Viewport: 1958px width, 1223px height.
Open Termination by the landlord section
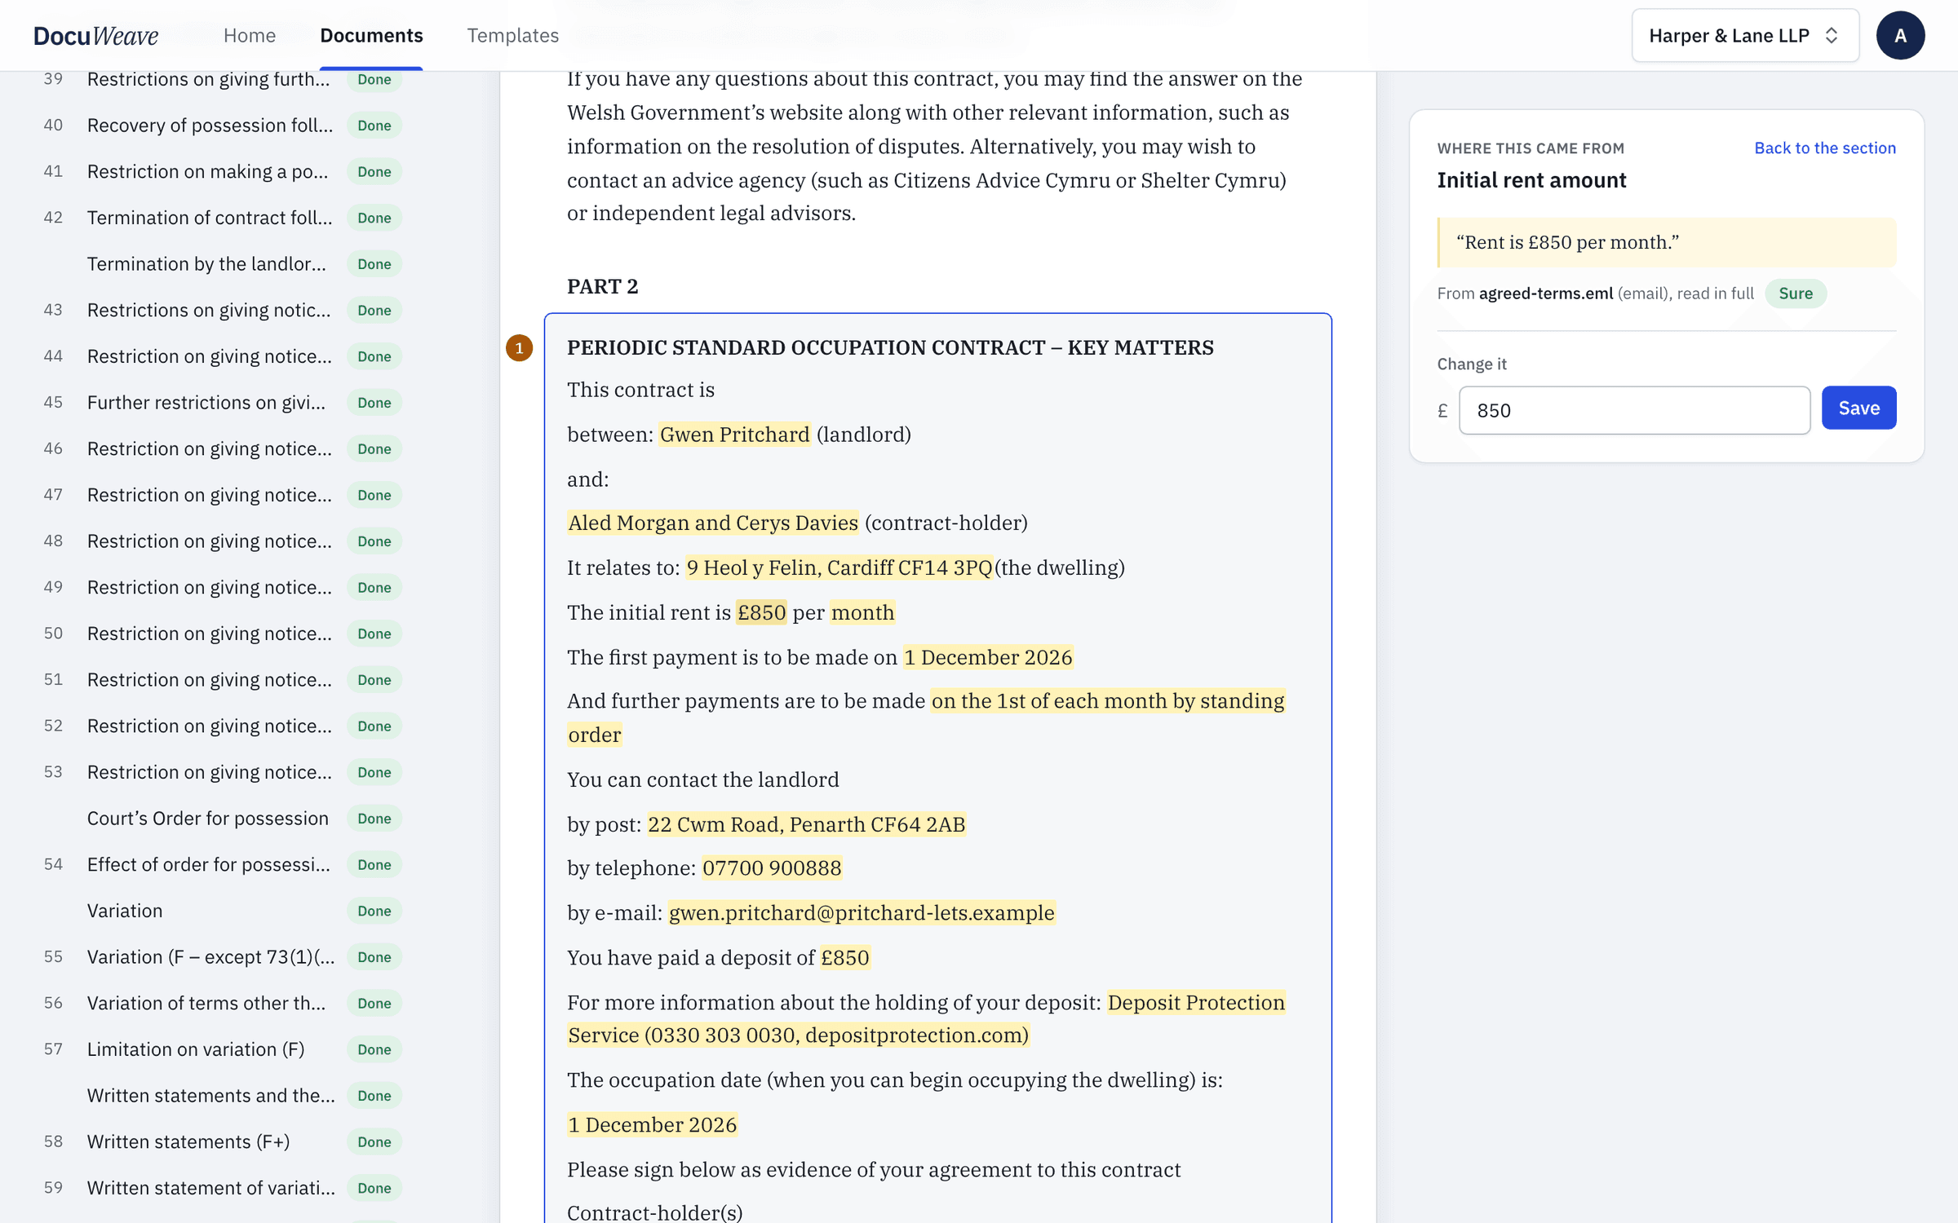point(222,263)
